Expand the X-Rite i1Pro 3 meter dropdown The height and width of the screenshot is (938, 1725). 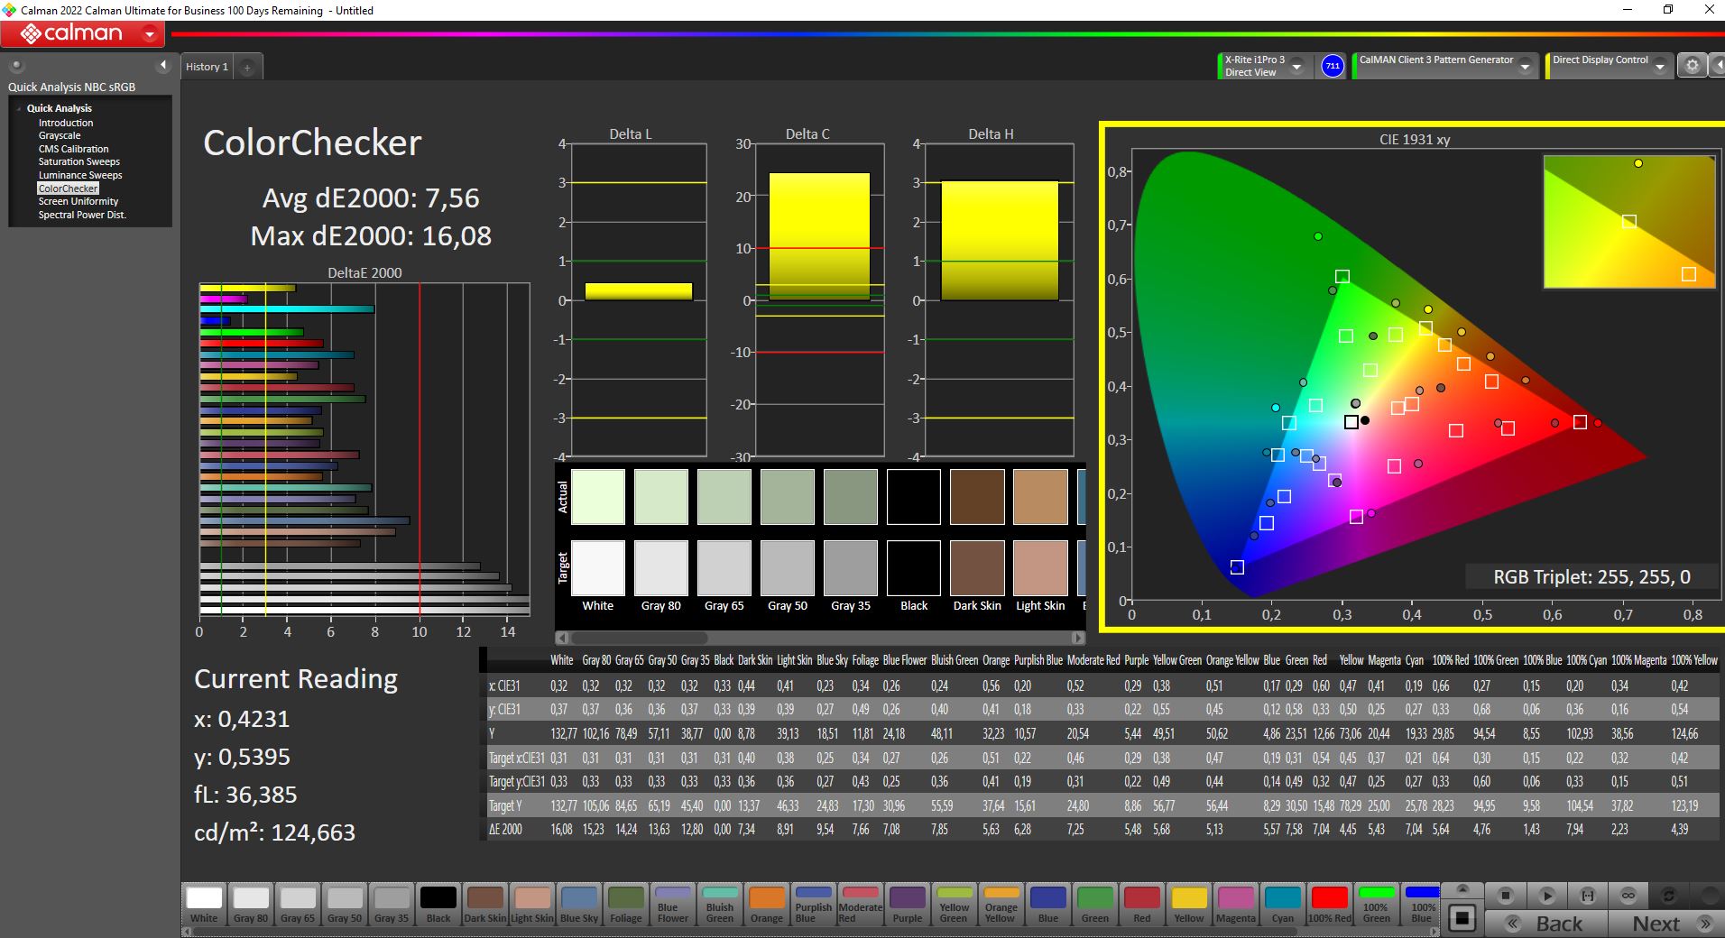click(1296, 67)
